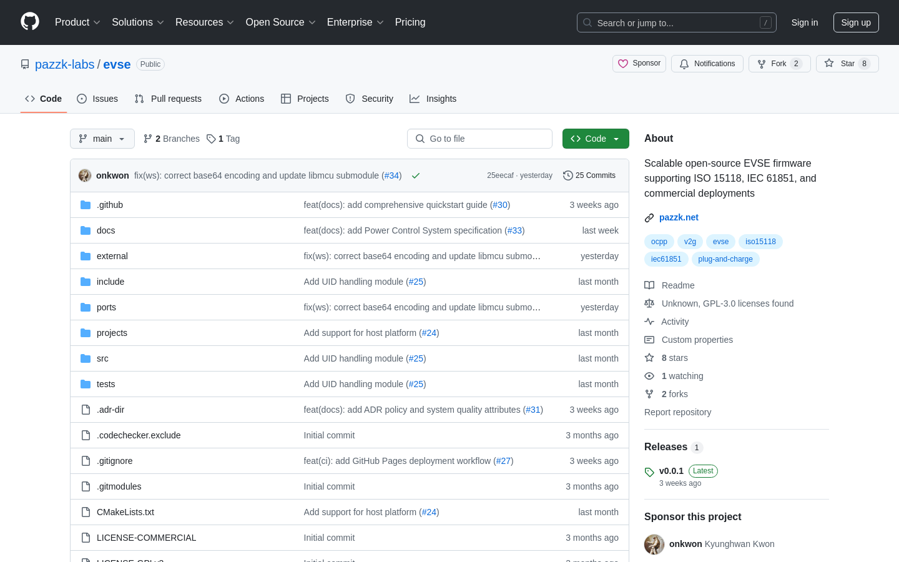Open pull request #33 link
Image resolution: width=899 pixels, height=562 pixels.
(514, 230)
